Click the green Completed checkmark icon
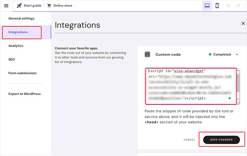 pos(210,54)
